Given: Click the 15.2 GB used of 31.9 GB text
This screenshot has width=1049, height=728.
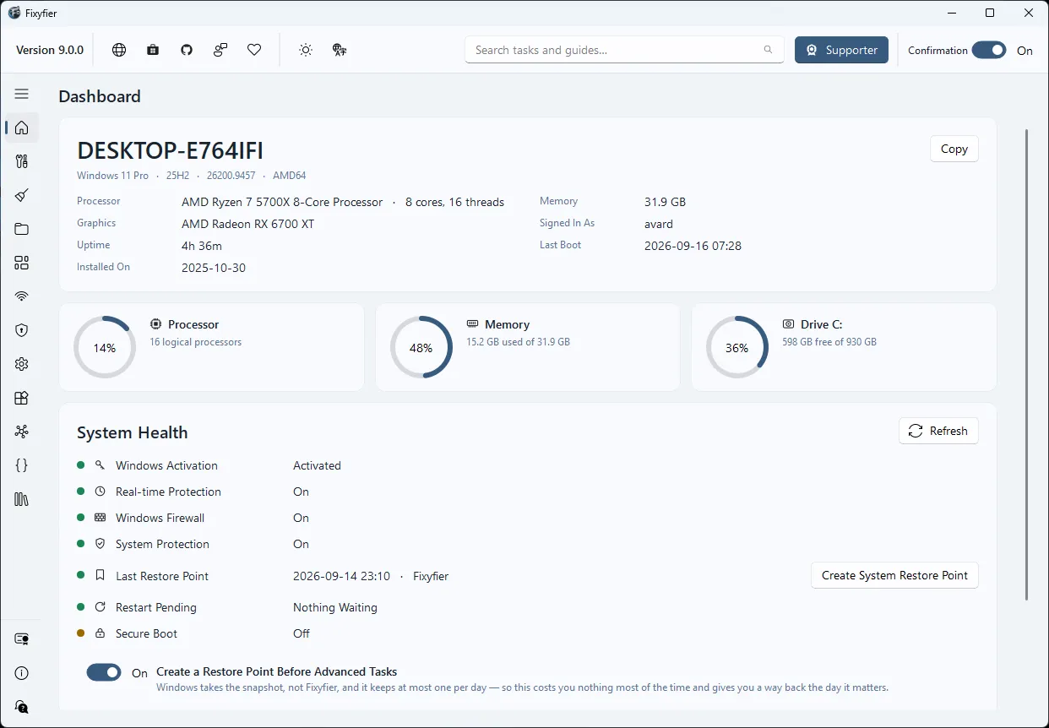Looking at the screenshot, I should 518,342.
